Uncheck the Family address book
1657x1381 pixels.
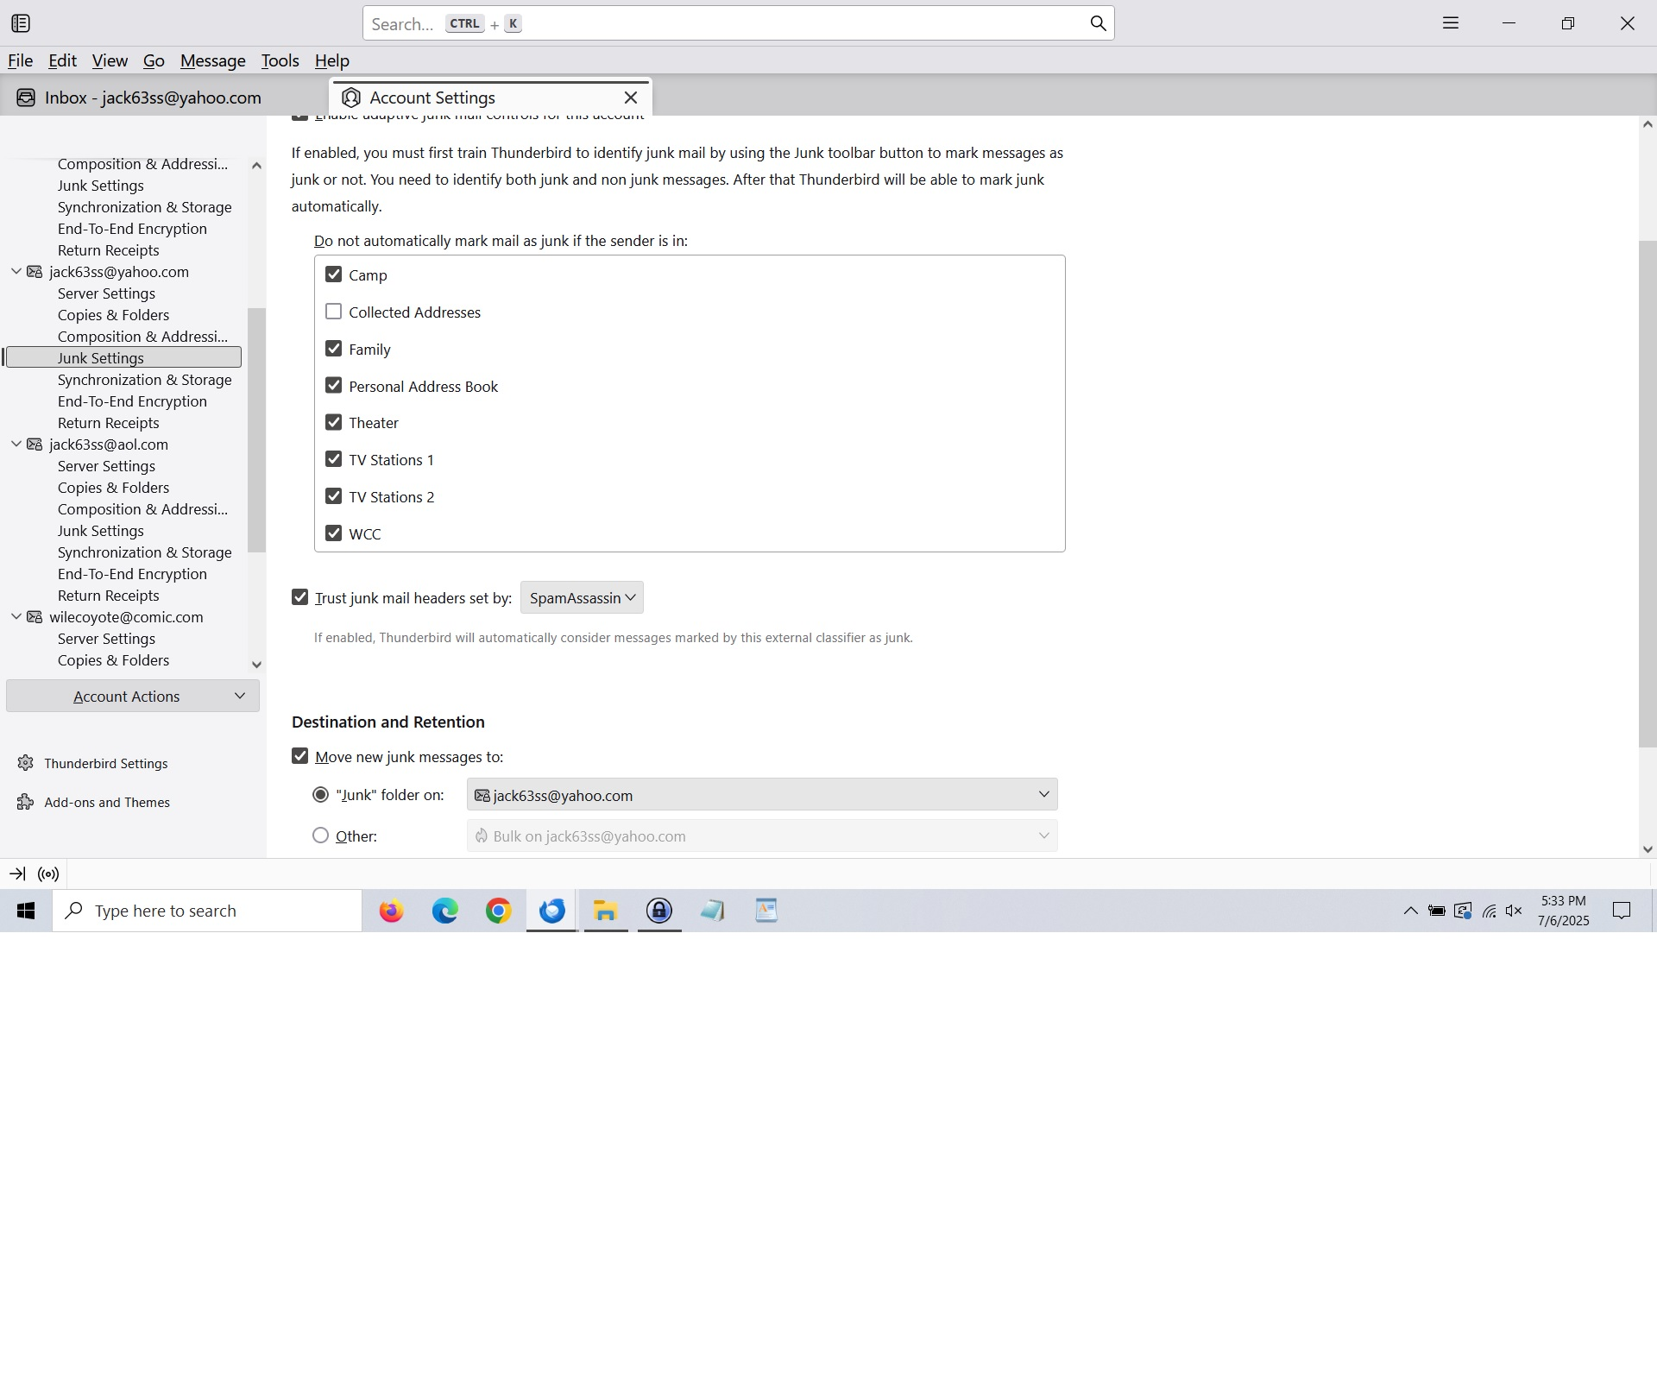tap(334, 349)
